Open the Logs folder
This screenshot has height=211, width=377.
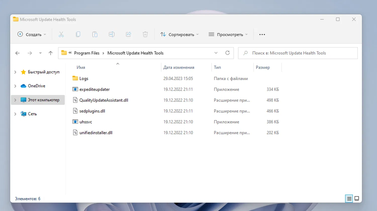[x=84, y=78]
